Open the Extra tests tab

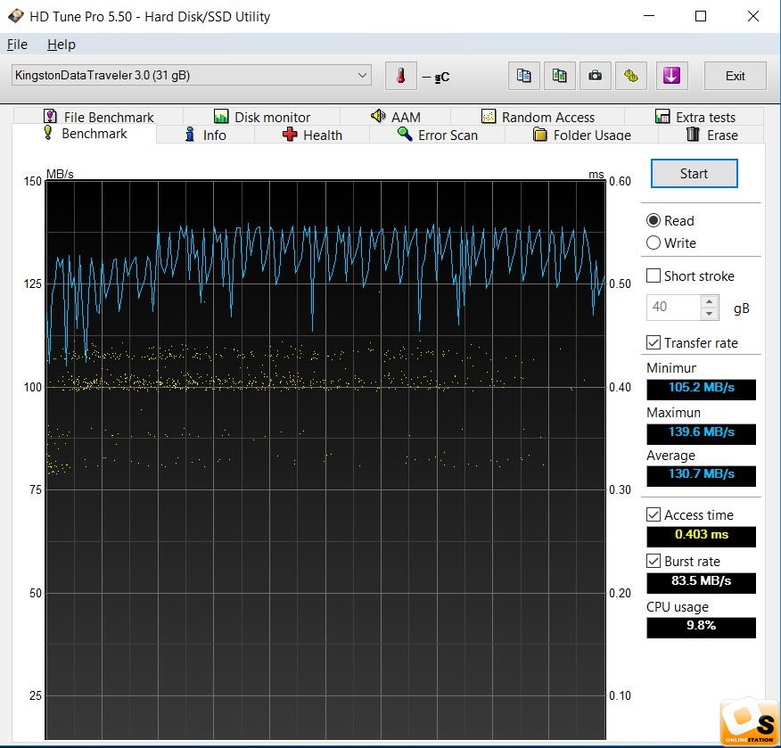pos(695,117)
